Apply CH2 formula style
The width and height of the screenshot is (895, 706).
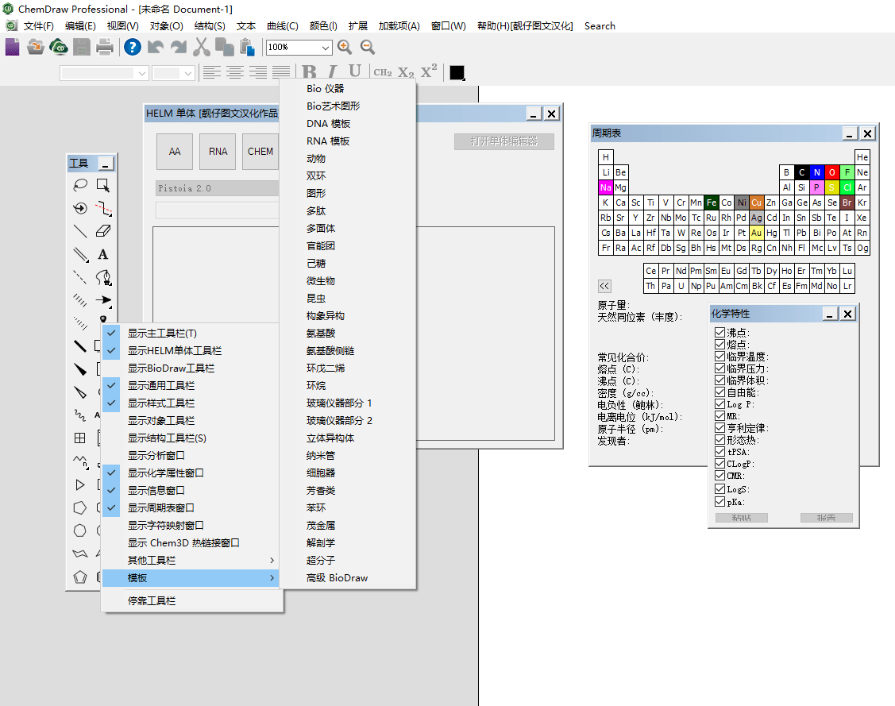point(383,72)
